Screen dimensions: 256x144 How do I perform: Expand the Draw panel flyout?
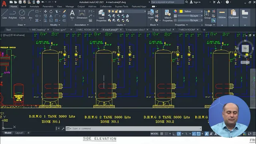click(22, 25)
